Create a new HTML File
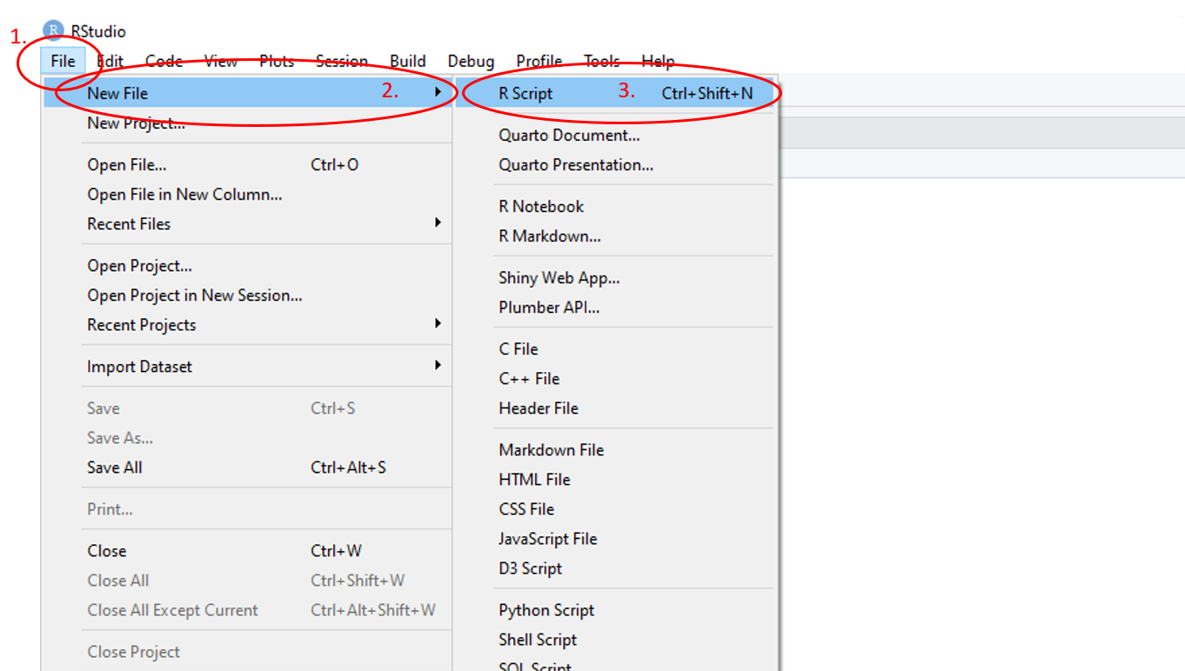This screenshot has height=671, width=1185. (616, 479)
